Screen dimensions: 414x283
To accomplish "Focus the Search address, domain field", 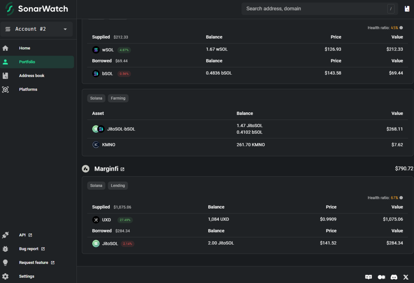I will point(320,9).
